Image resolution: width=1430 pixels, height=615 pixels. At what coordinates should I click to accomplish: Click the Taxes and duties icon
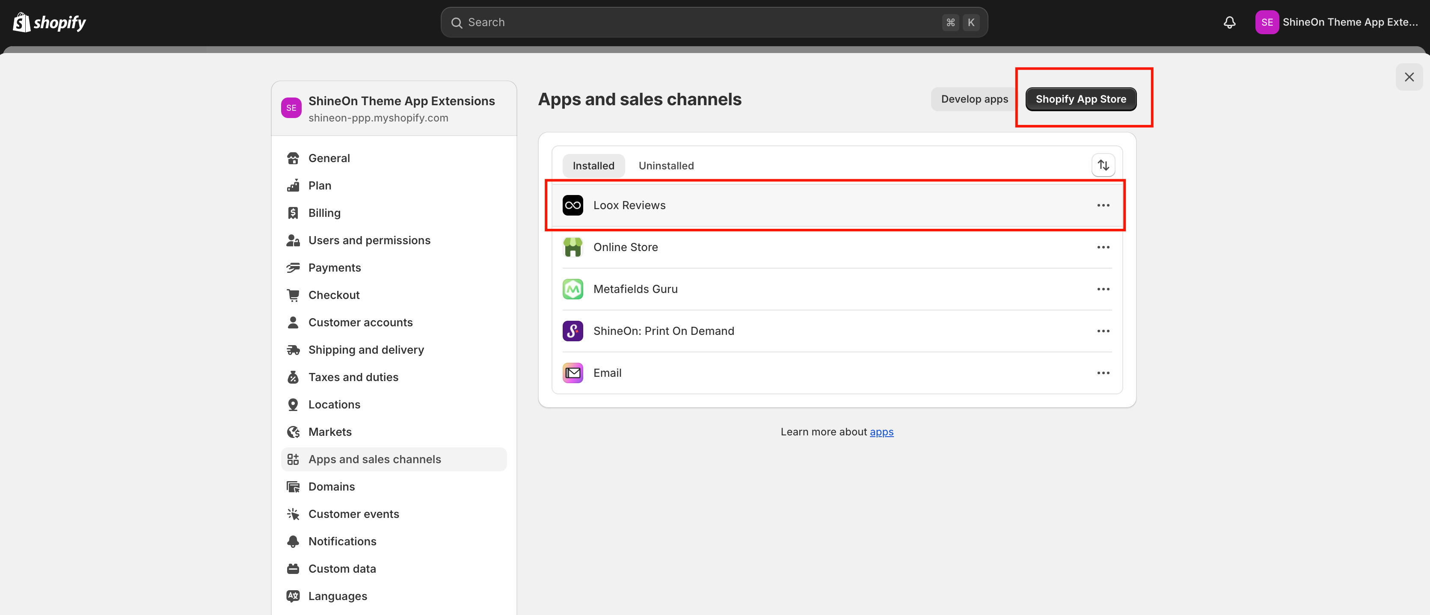pos(293,378)
